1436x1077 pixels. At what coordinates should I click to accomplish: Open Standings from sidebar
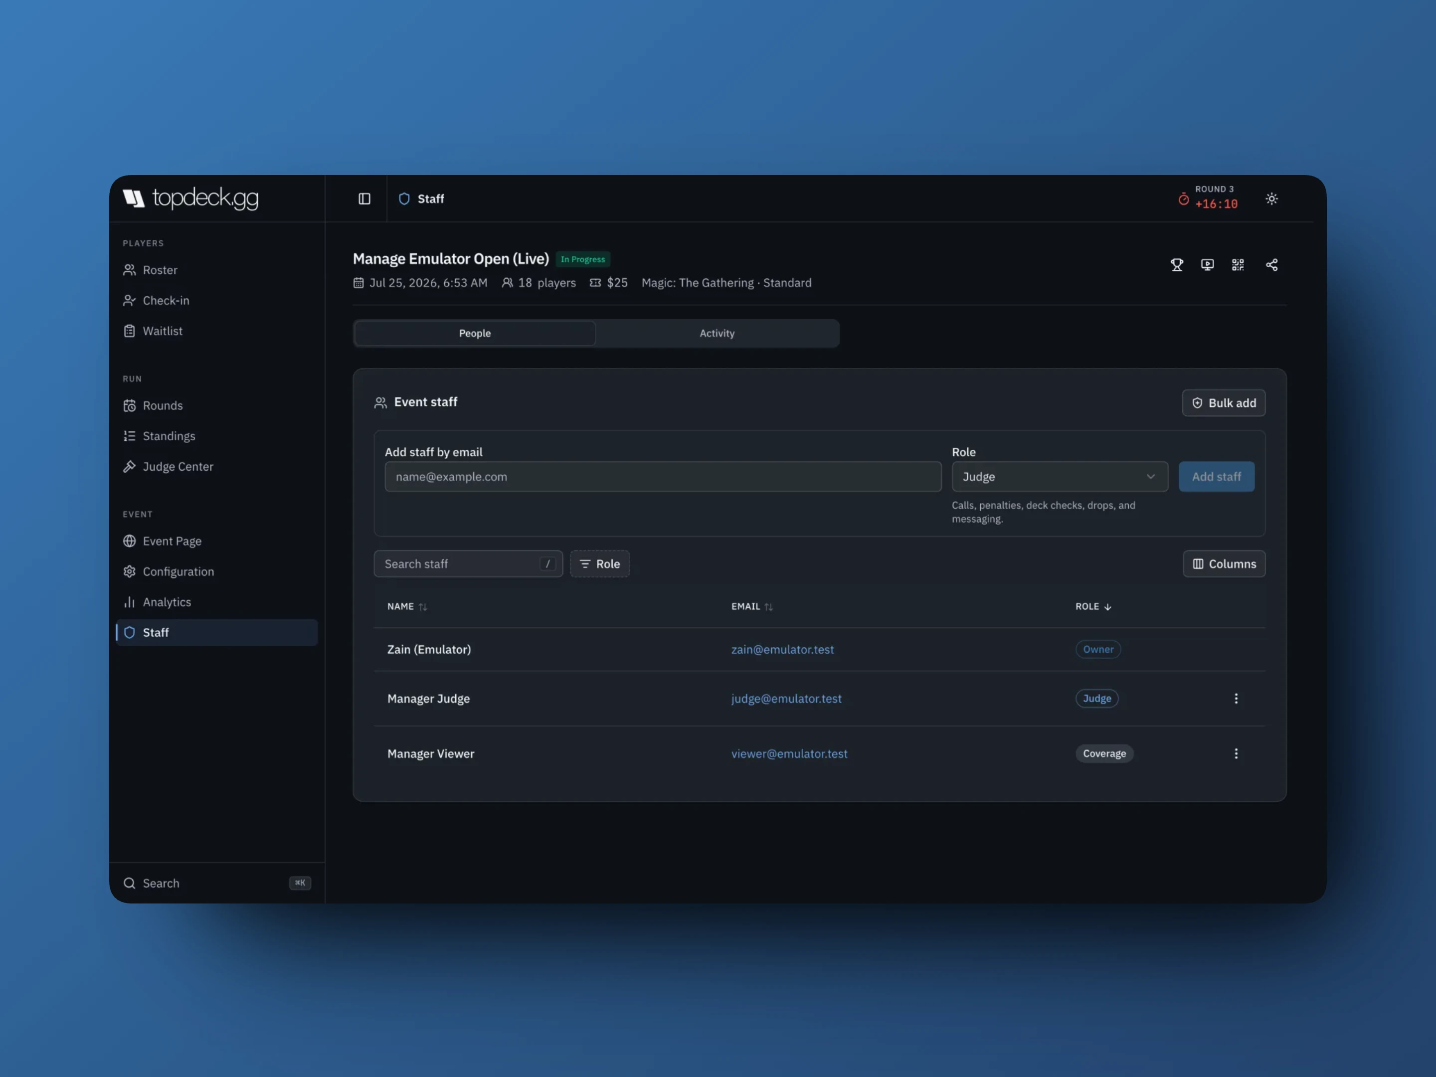pyautogui.click(x=216, y=436)
